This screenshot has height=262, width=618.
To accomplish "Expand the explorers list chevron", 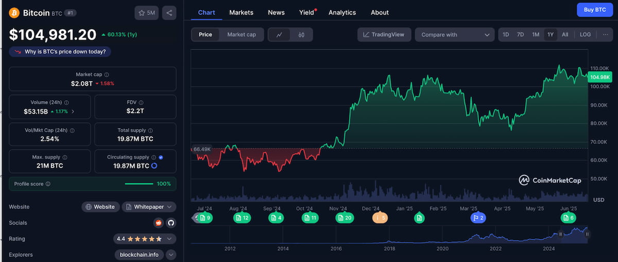I will [171, 255].
